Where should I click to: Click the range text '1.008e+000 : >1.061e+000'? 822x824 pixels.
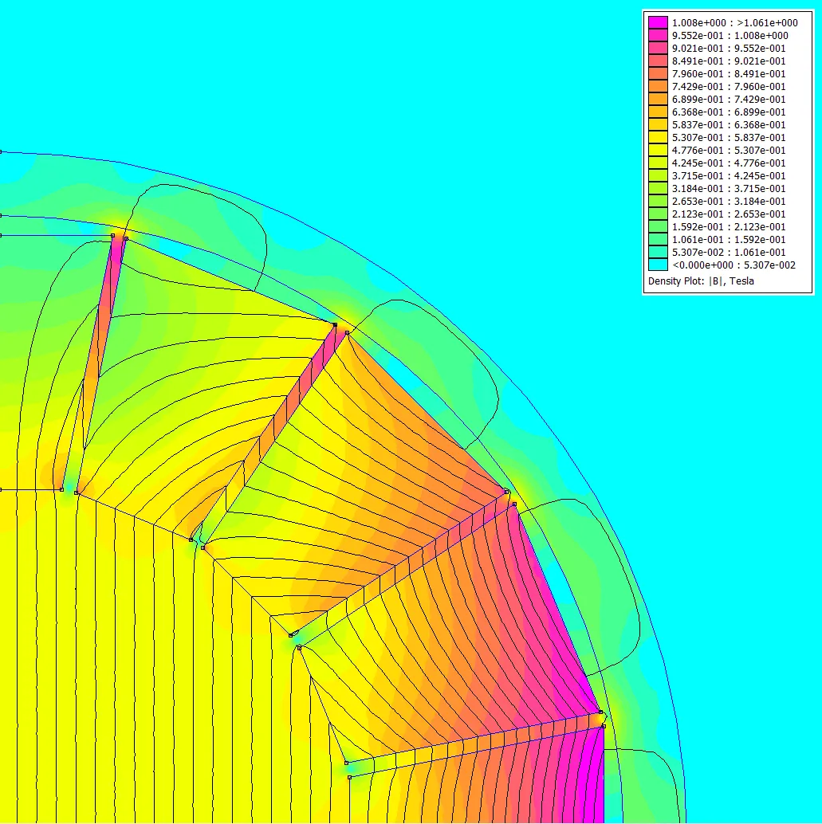pyautogui.click(x=735, y=22)
